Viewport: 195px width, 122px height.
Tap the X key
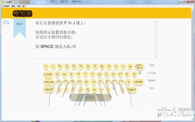66,90
